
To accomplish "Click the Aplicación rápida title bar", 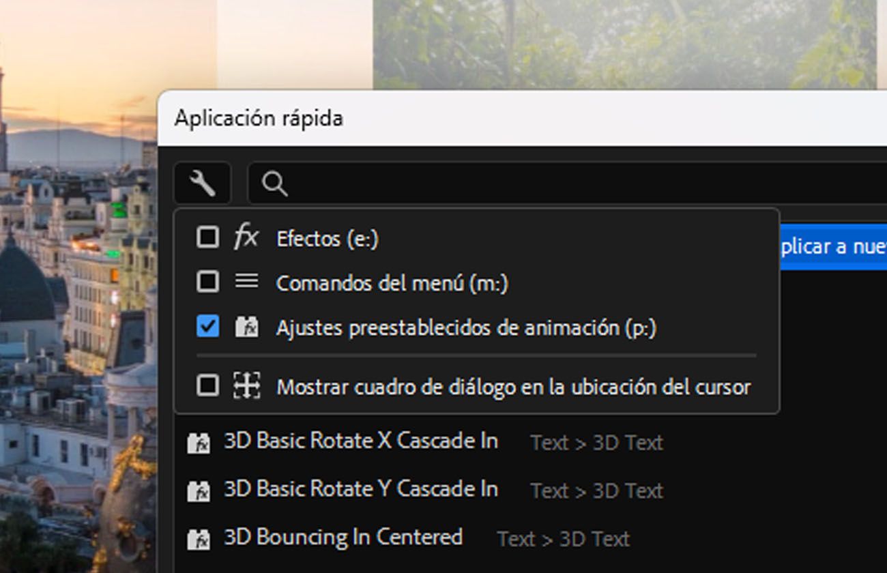I will click(x=478, y=118).
